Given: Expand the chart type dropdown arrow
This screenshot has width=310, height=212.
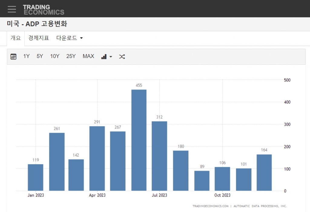Looking at the screenshot, I should point(111,57).
